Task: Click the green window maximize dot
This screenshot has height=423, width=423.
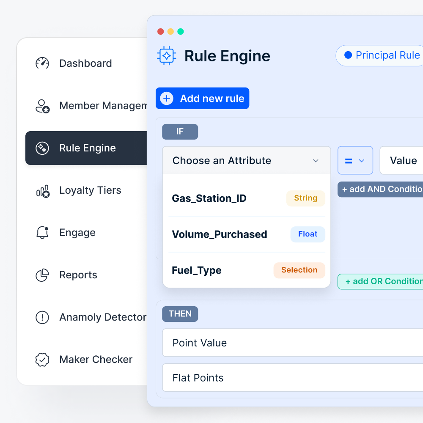Action: [181, 32]
